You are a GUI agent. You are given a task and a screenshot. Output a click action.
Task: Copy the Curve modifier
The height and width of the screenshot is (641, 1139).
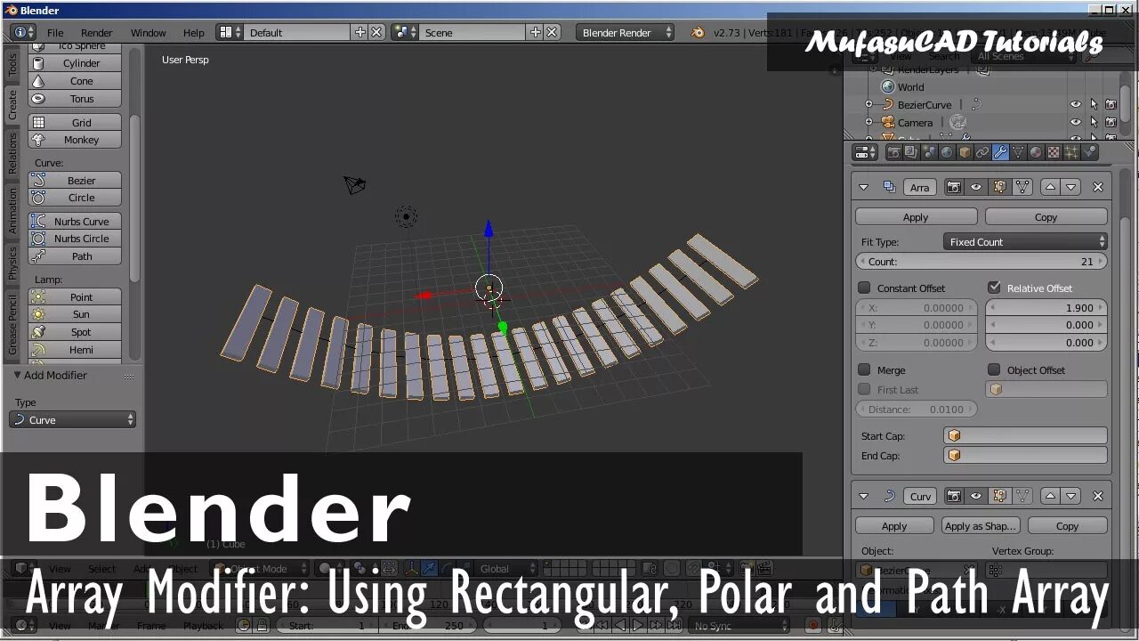click(1067, 526)
